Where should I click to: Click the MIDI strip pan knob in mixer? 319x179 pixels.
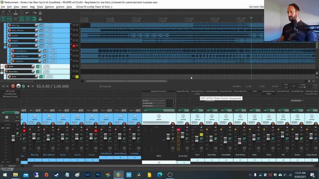159,116
